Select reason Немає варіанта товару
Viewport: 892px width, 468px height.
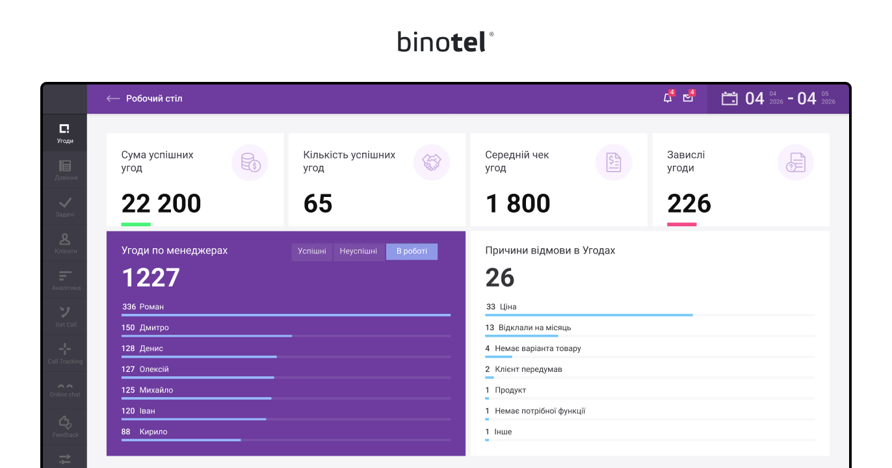click(649, 351)
